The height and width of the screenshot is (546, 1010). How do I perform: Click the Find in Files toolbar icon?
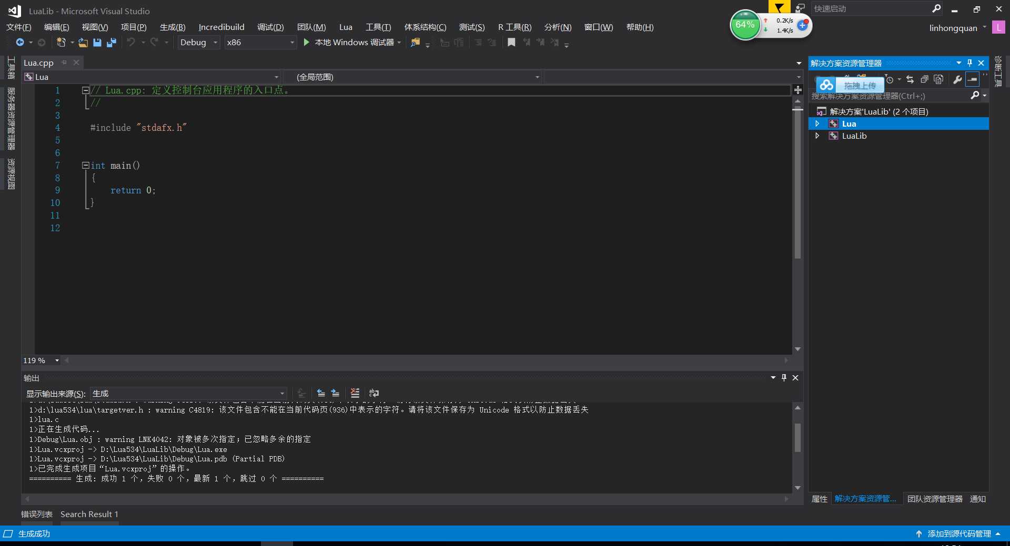tap(416, 43)
